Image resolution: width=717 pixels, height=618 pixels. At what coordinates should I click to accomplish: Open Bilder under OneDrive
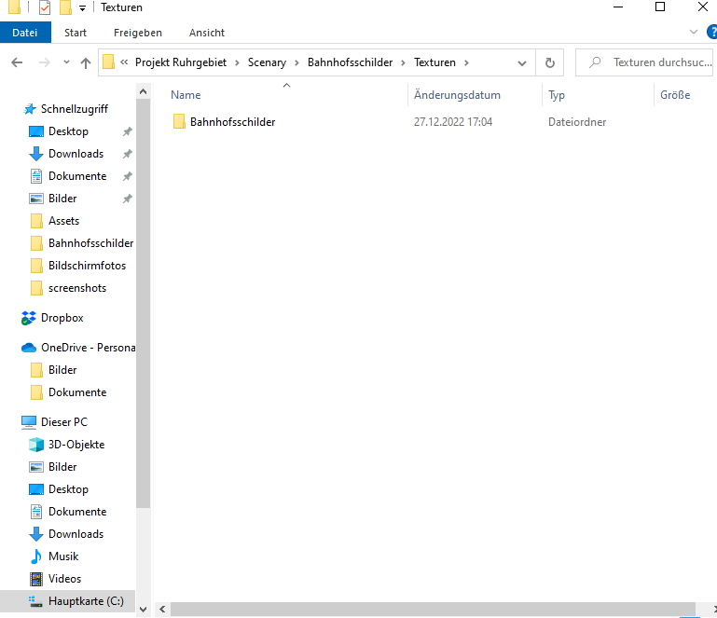coord(62,370)
